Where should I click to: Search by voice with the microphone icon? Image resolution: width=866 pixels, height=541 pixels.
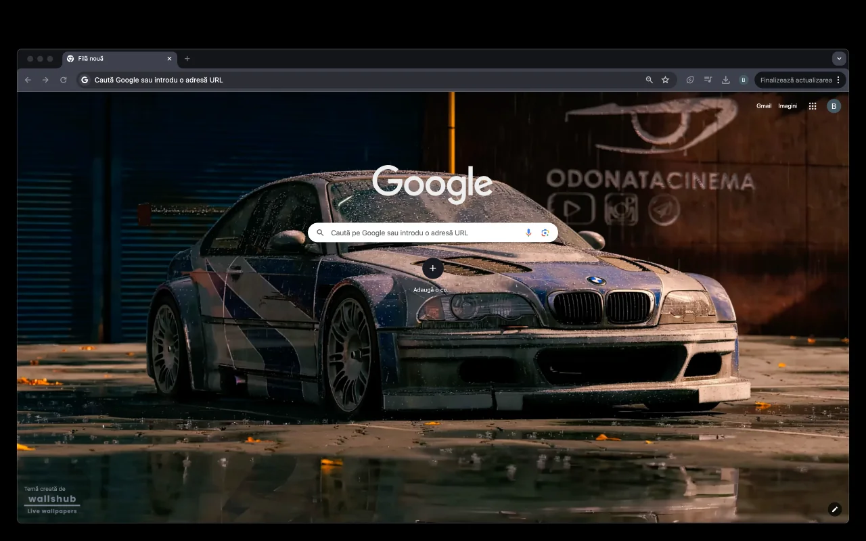pos(528,233)
